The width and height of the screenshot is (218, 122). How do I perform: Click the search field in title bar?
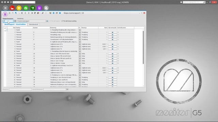193,2
